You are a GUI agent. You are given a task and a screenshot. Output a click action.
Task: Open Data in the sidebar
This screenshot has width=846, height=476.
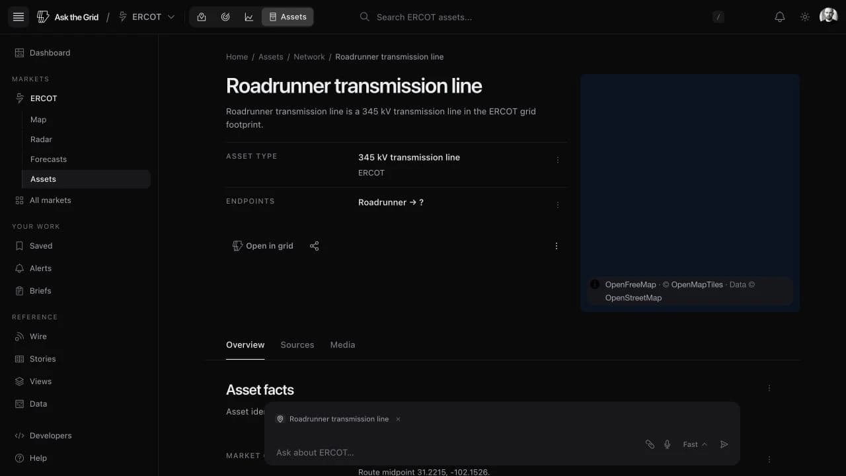[79, 404]
